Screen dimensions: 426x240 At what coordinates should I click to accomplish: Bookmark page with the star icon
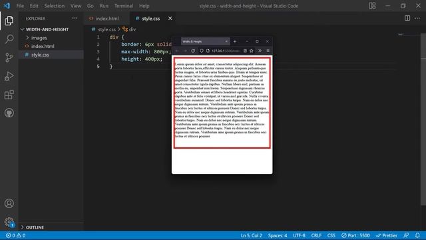point(252,51)
